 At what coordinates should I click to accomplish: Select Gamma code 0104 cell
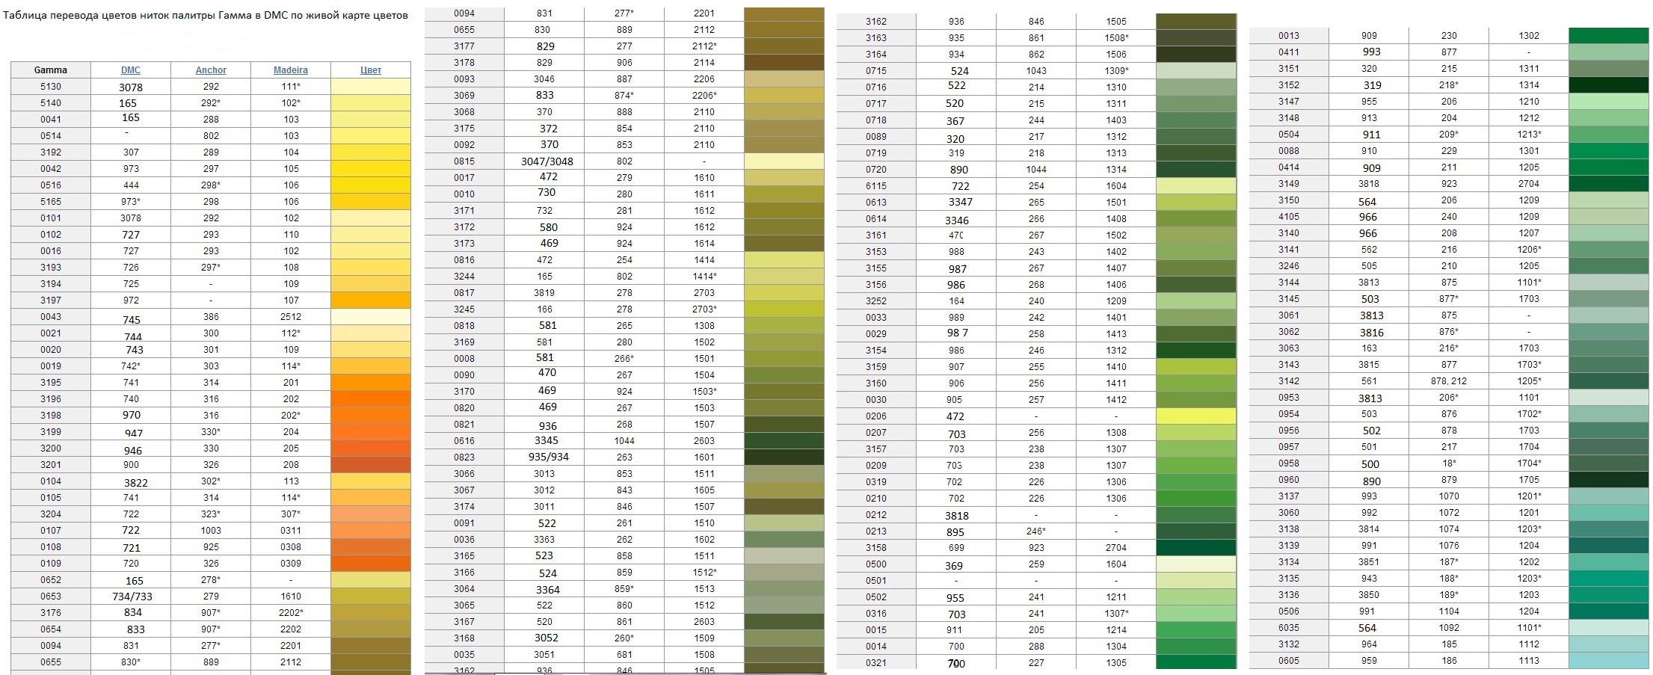[51, 481]
